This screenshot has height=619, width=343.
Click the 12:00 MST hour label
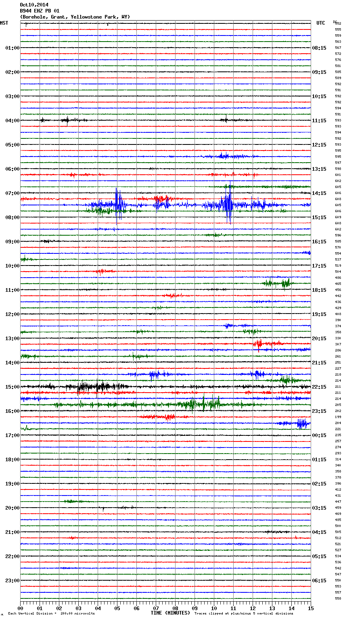click(x=13, y=314)
